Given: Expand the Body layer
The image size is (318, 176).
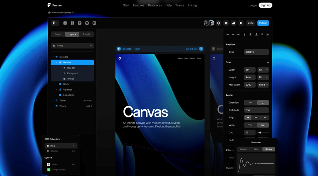Looking at the screenshot, I should [x=57, y=84].
